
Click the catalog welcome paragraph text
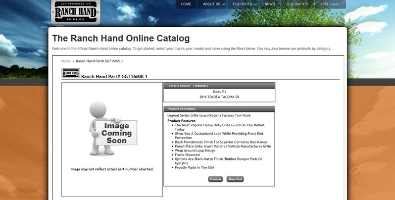pos(192,49)
